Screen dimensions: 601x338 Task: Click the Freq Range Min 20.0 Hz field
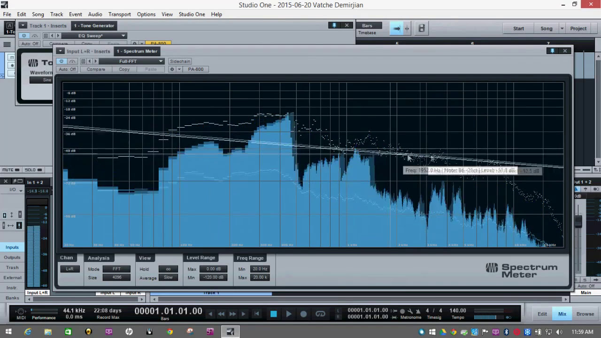pyautogui.click(x=260, y=269)
